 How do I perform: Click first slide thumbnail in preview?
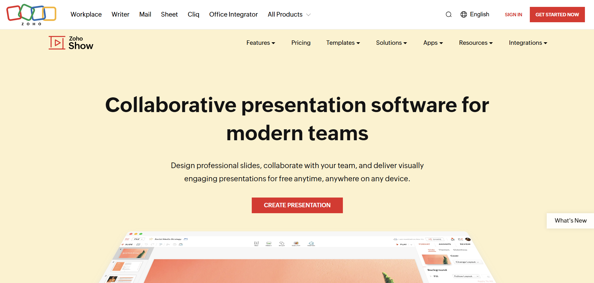click(134, 253)
